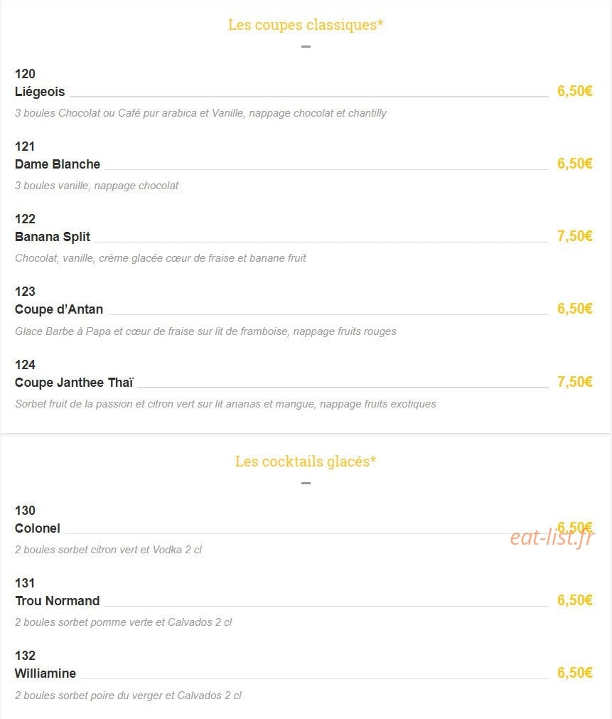Viewport: 612px width, 719px height.
Task: Click item number 131
Action: point(25,583)
